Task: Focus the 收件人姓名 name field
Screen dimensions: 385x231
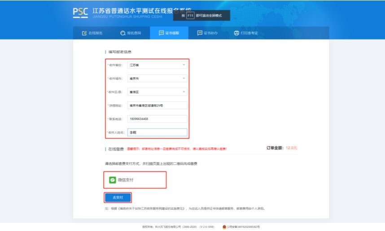Action: pos(157,132)
